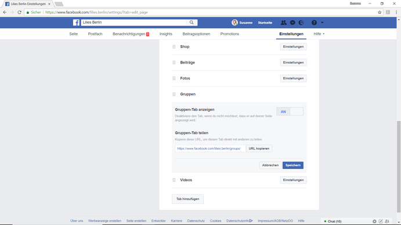Open the notifications globe icon
Image resolution: width=401 pixels, height=225 pixels.
pos(301,23)
